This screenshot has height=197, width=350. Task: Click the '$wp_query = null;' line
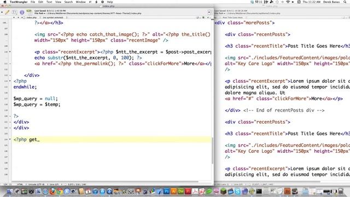coord(36,99)
